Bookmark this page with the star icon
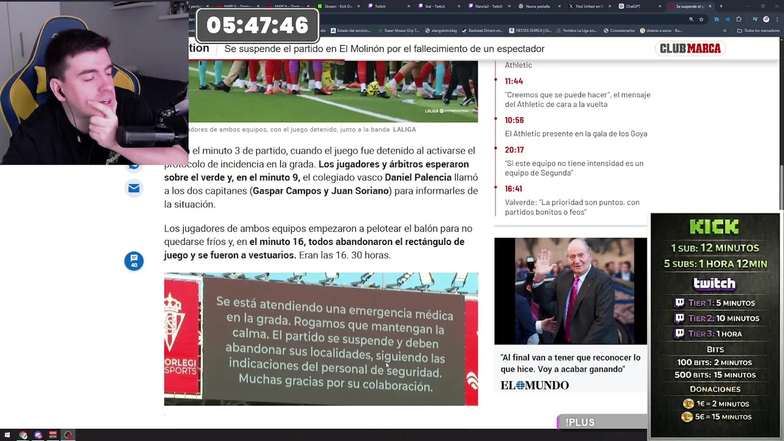 click(701, 19)
